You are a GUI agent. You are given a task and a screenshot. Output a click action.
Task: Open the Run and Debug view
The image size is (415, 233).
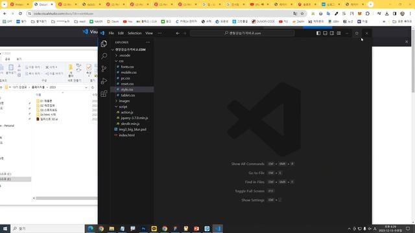(x=104, y=81)
